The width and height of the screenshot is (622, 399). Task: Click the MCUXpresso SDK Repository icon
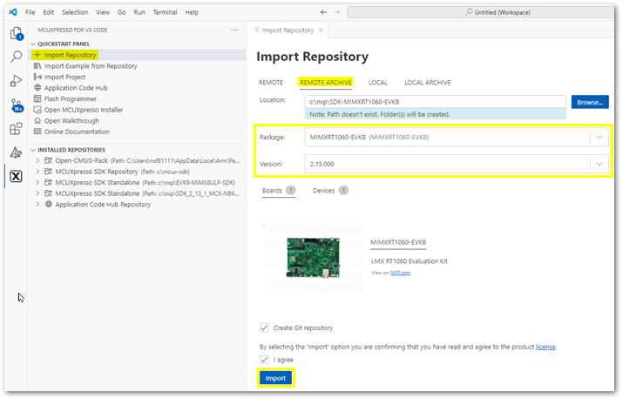(x=49, y=172)
